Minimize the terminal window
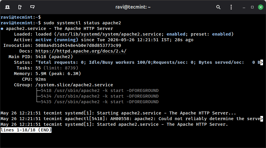This screenshot has width=266, height=148. (x=244, y=7)
